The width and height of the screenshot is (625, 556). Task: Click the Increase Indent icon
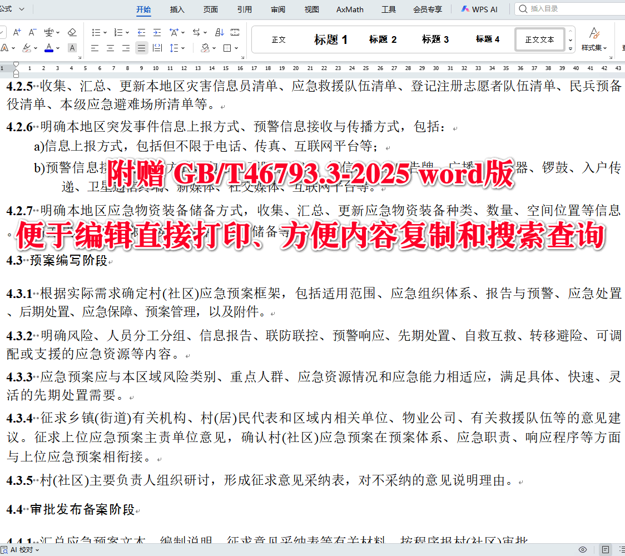(x=156, y=32)
